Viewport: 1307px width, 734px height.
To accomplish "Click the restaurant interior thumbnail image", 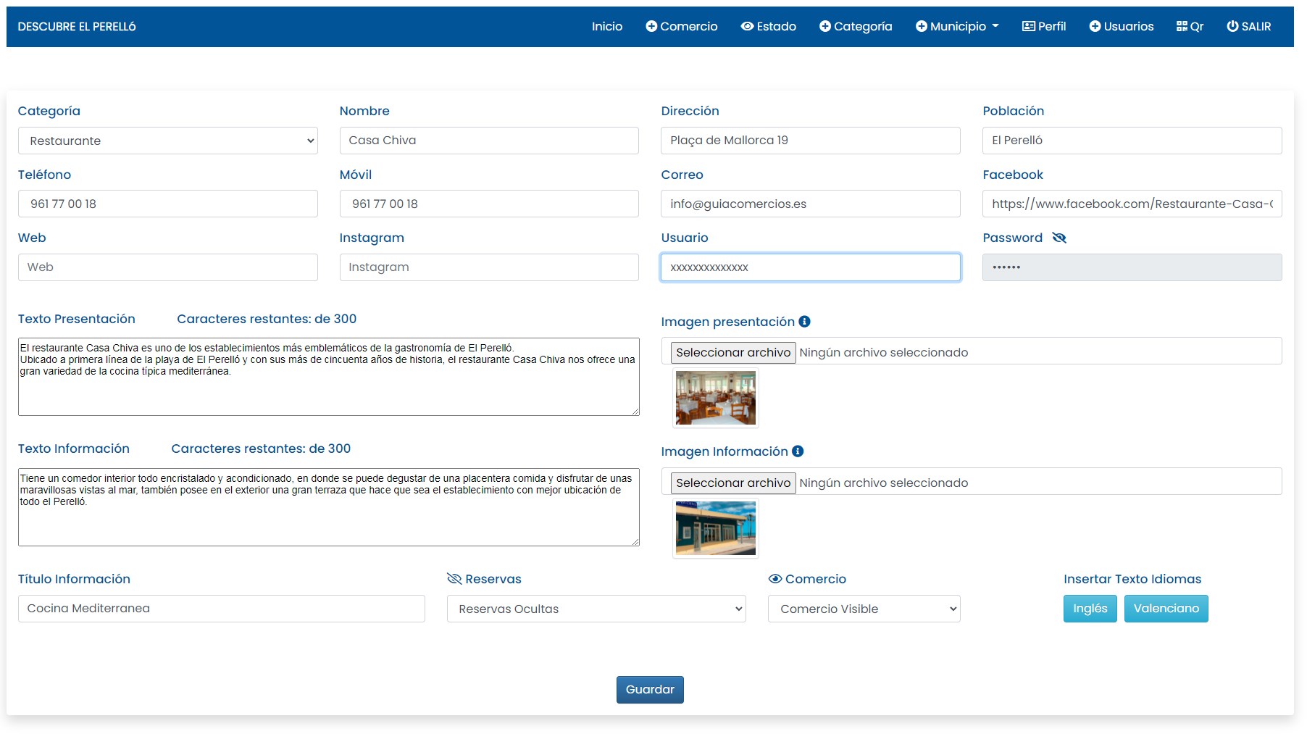I will (x=715, y=398).
